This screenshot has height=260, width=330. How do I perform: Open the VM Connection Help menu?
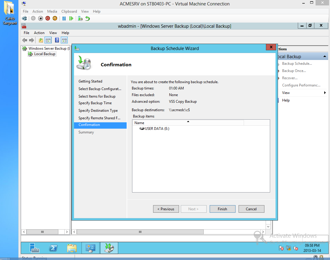pos(97,11)
